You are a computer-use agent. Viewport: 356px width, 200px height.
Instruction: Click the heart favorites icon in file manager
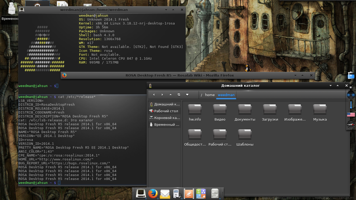187,95
